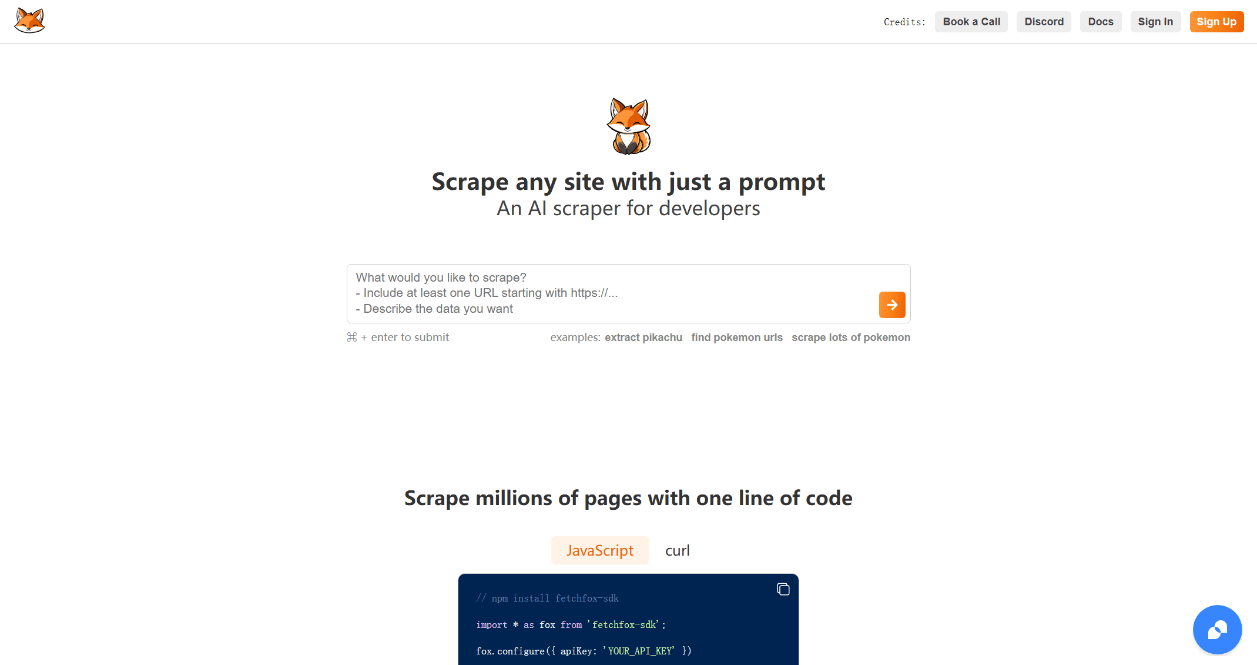Open the Book a Call button
The image size is (1257, 665).
(x=971, y=22)
